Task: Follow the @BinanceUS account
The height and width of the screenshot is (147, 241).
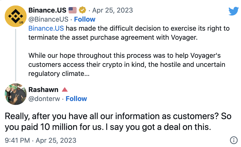Action: (x=85, y=19)
